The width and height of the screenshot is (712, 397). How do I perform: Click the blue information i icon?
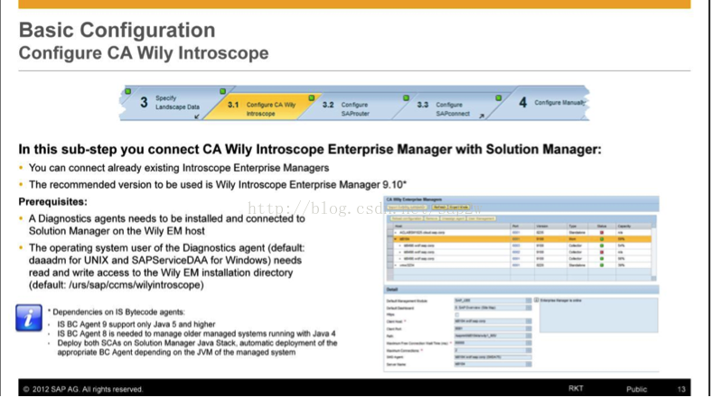click(29, 318)
